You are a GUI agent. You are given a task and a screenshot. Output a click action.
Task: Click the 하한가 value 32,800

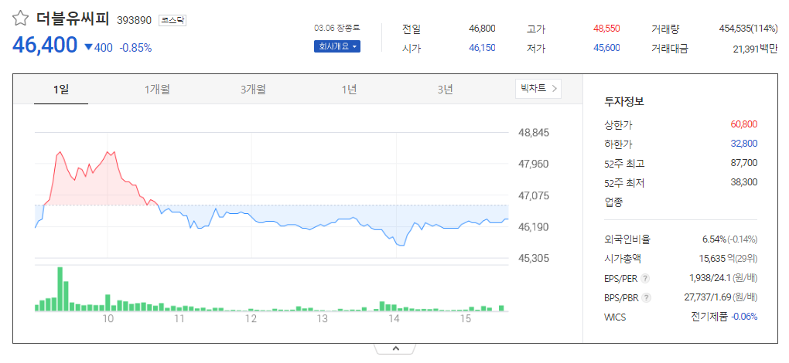[x=743, y=144]
